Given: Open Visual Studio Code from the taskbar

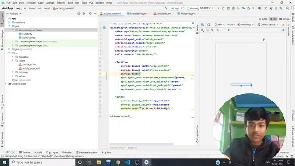Looking at the screenshot, I should 128,162.
